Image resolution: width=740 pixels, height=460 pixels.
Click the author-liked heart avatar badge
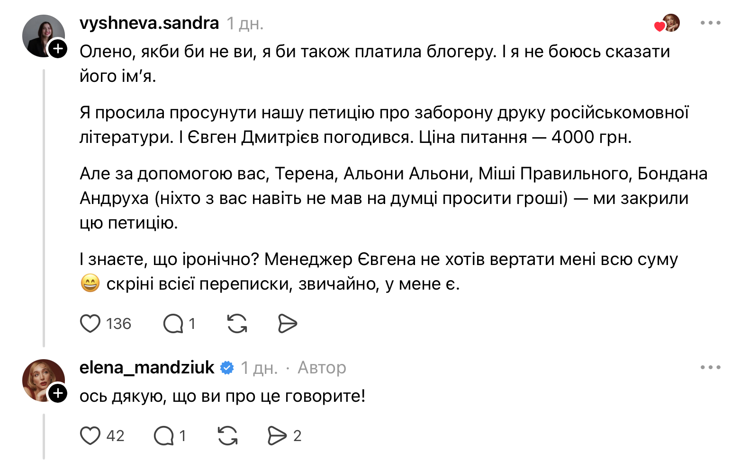(x=668, y=23)
